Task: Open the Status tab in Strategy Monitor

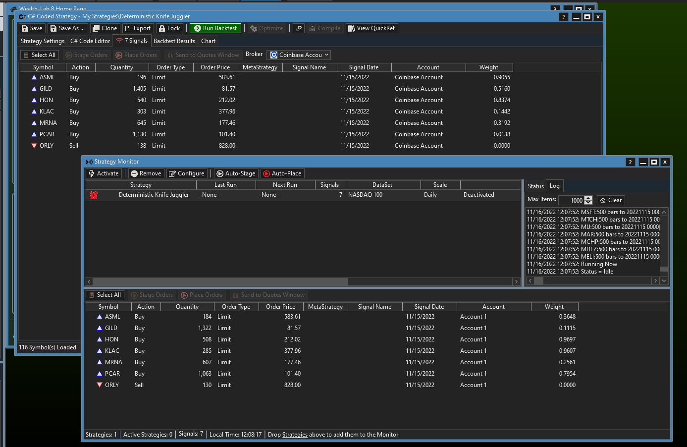Action: click(x=535, y=186)
